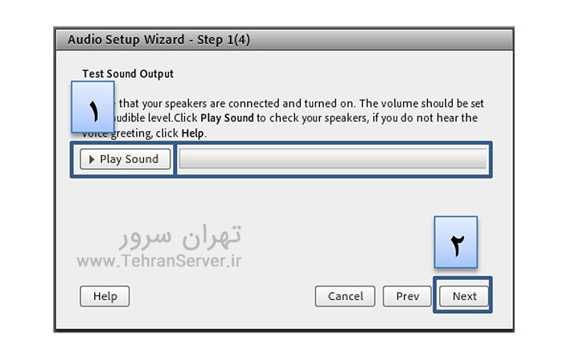The height and width of the screenshot is (350, 563).
Task: Open the www.TehranServer.ir watermark link
Action: (x=159, y=261)
